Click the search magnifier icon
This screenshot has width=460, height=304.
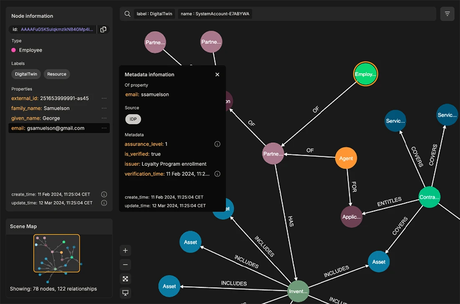pos(127,13)
